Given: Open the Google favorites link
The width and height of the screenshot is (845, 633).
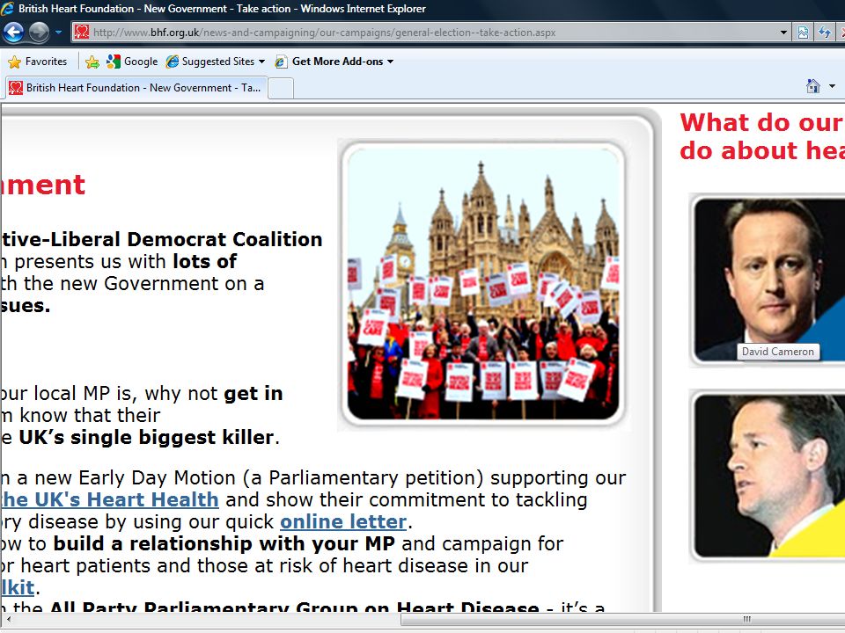Looking at the screenshot, I should pyautogui.click(x=132, y=62).
